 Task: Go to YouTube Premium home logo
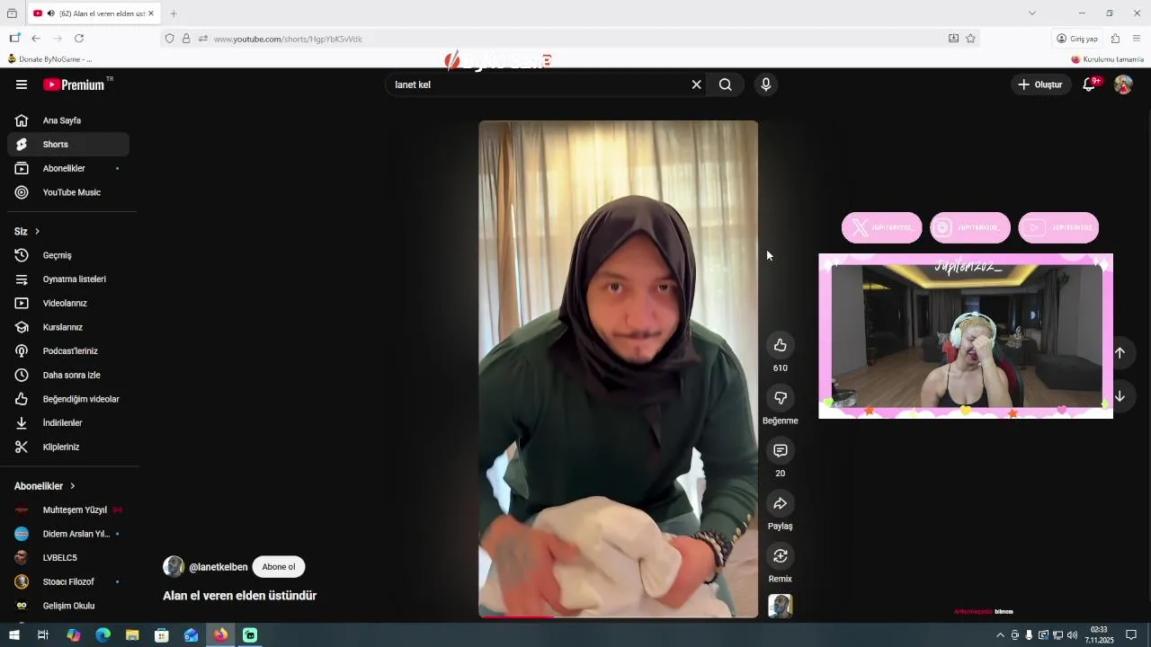point(75,84)
